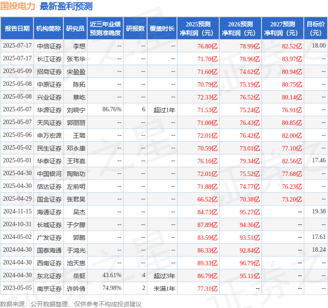Select the 海通证券 institution cell
Screen dimensions: 328x308
[x=49, y=212]
